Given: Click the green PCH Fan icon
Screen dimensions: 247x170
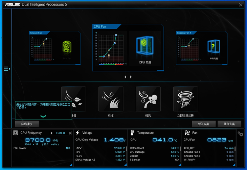Looking at the screenshot, I should click(67, 47).
